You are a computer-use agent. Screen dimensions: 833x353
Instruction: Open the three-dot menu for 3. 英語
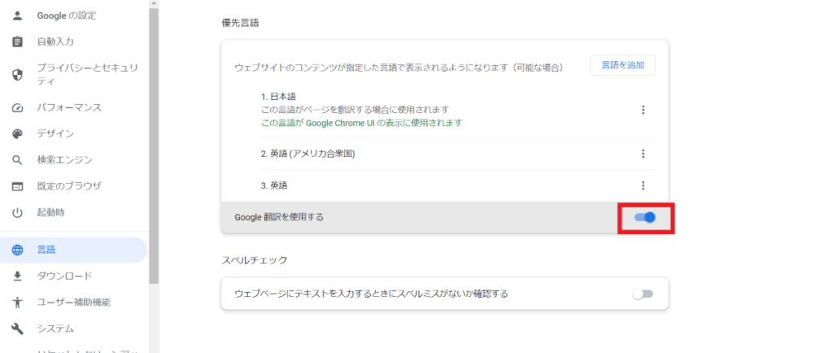pos(643,185)
